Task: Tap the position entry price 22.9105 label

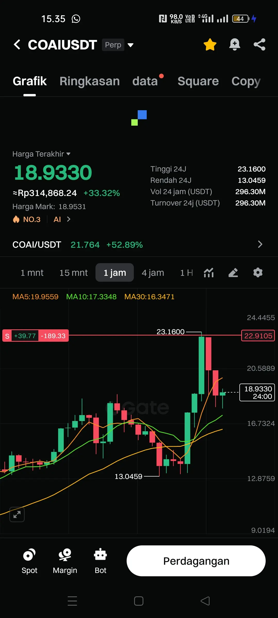Action: point(258,336)
